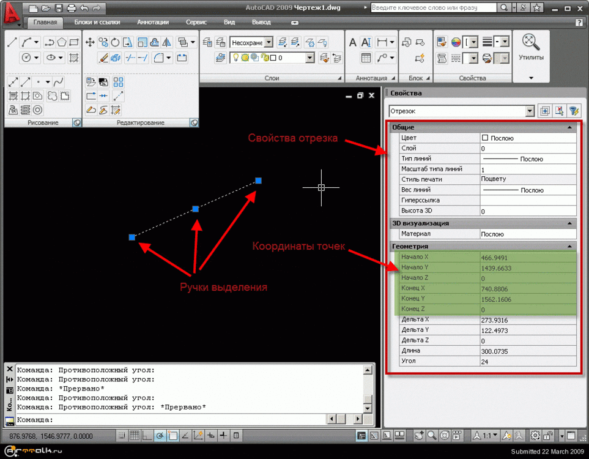589x459 pixels.
Task: Select the Donut drawing tool
Action: (x=37, y=110)
